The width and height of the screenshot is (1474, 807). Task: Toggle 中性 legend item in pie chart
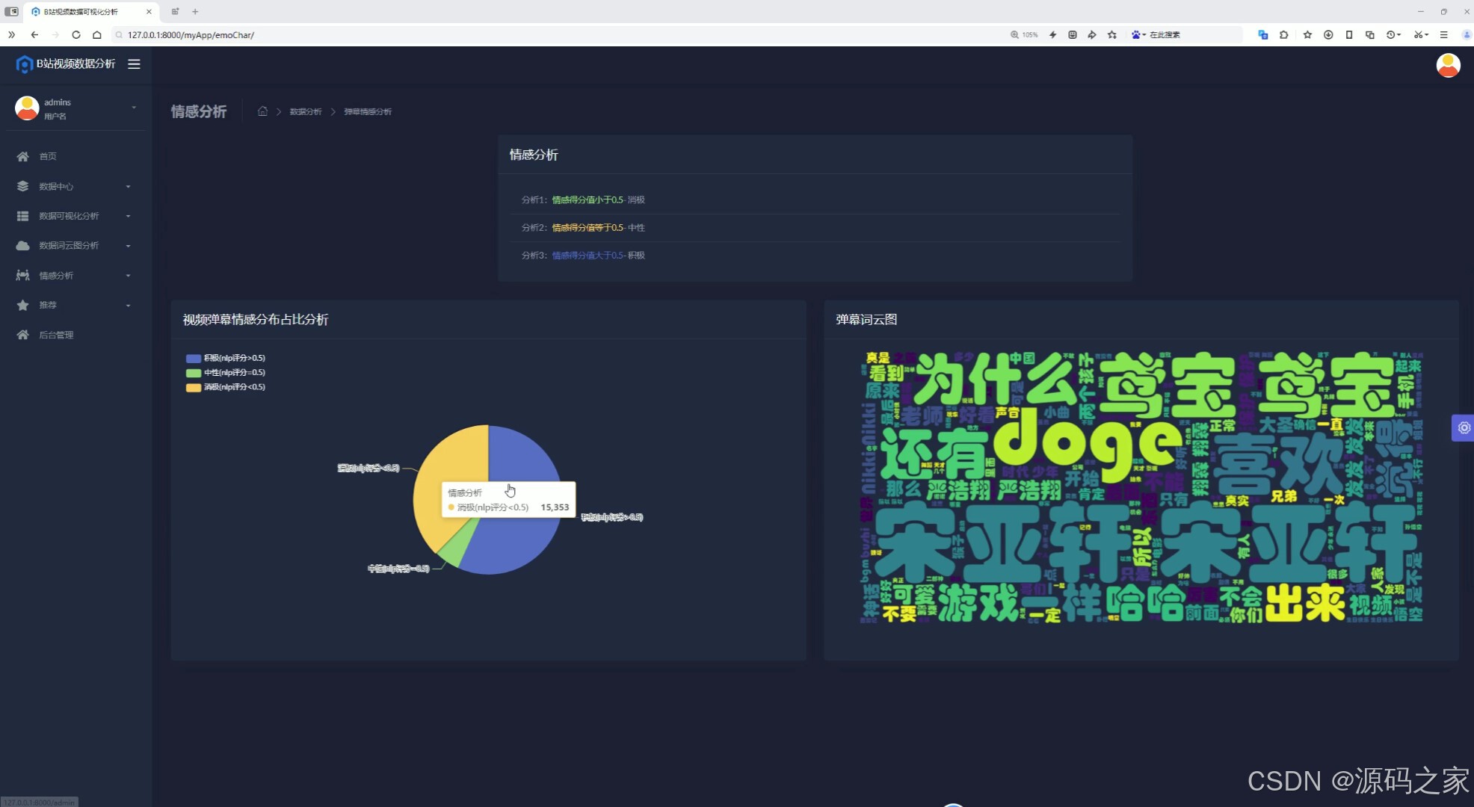point(226,372)
